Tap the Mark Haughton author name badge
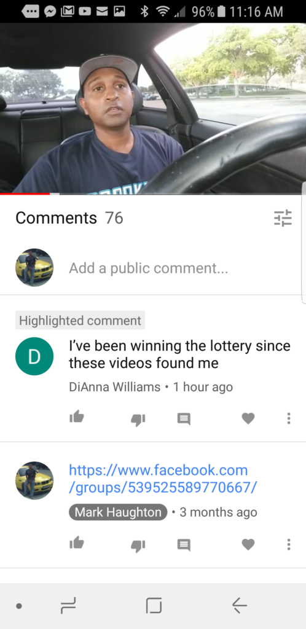The height and width of the screenshot is (629, 306). click(118, 512)
